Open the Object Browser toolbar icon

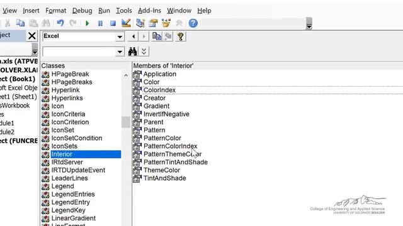pyautogui.click(x=166, y=23)
